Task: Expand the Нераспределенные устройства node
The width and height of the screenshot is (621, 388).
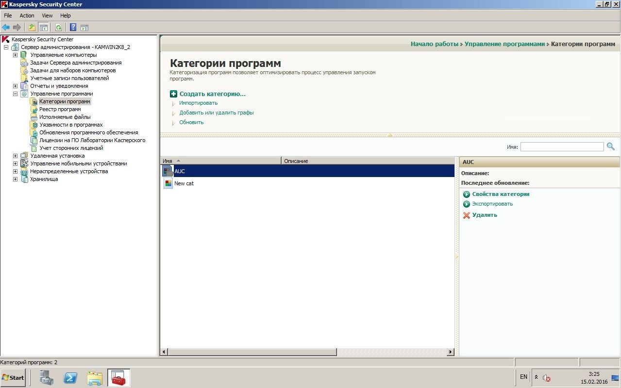Action: 15,171
